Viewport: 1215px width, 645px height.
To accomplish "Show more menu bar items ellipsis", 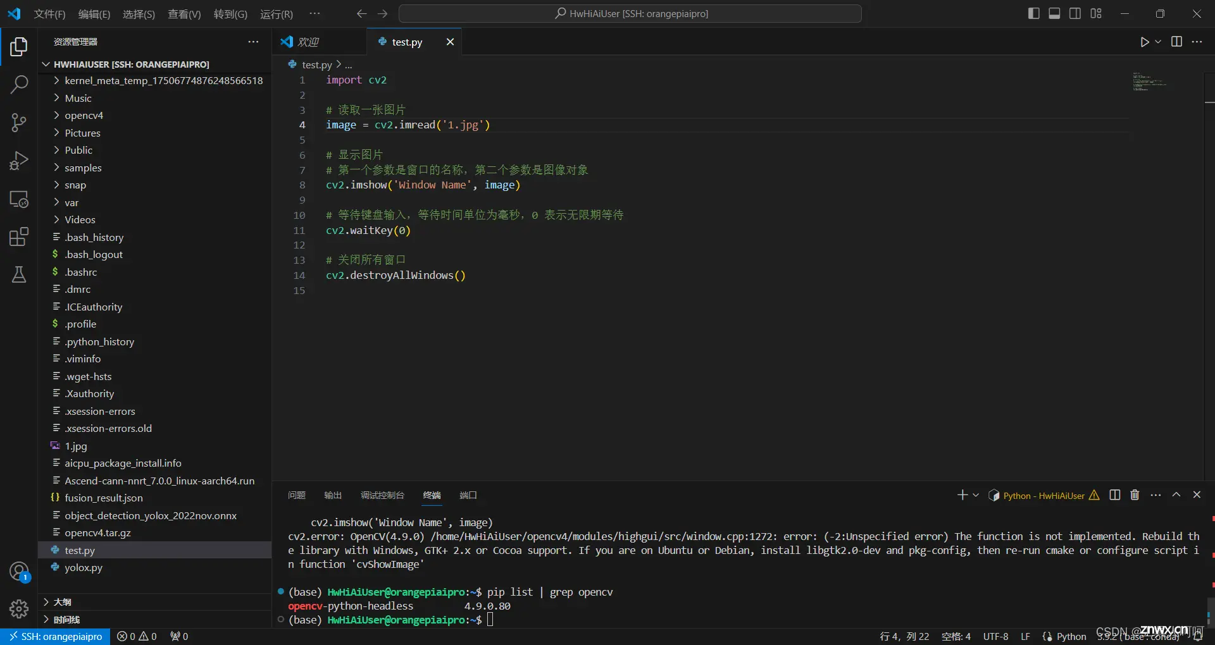I will [315, 14].
